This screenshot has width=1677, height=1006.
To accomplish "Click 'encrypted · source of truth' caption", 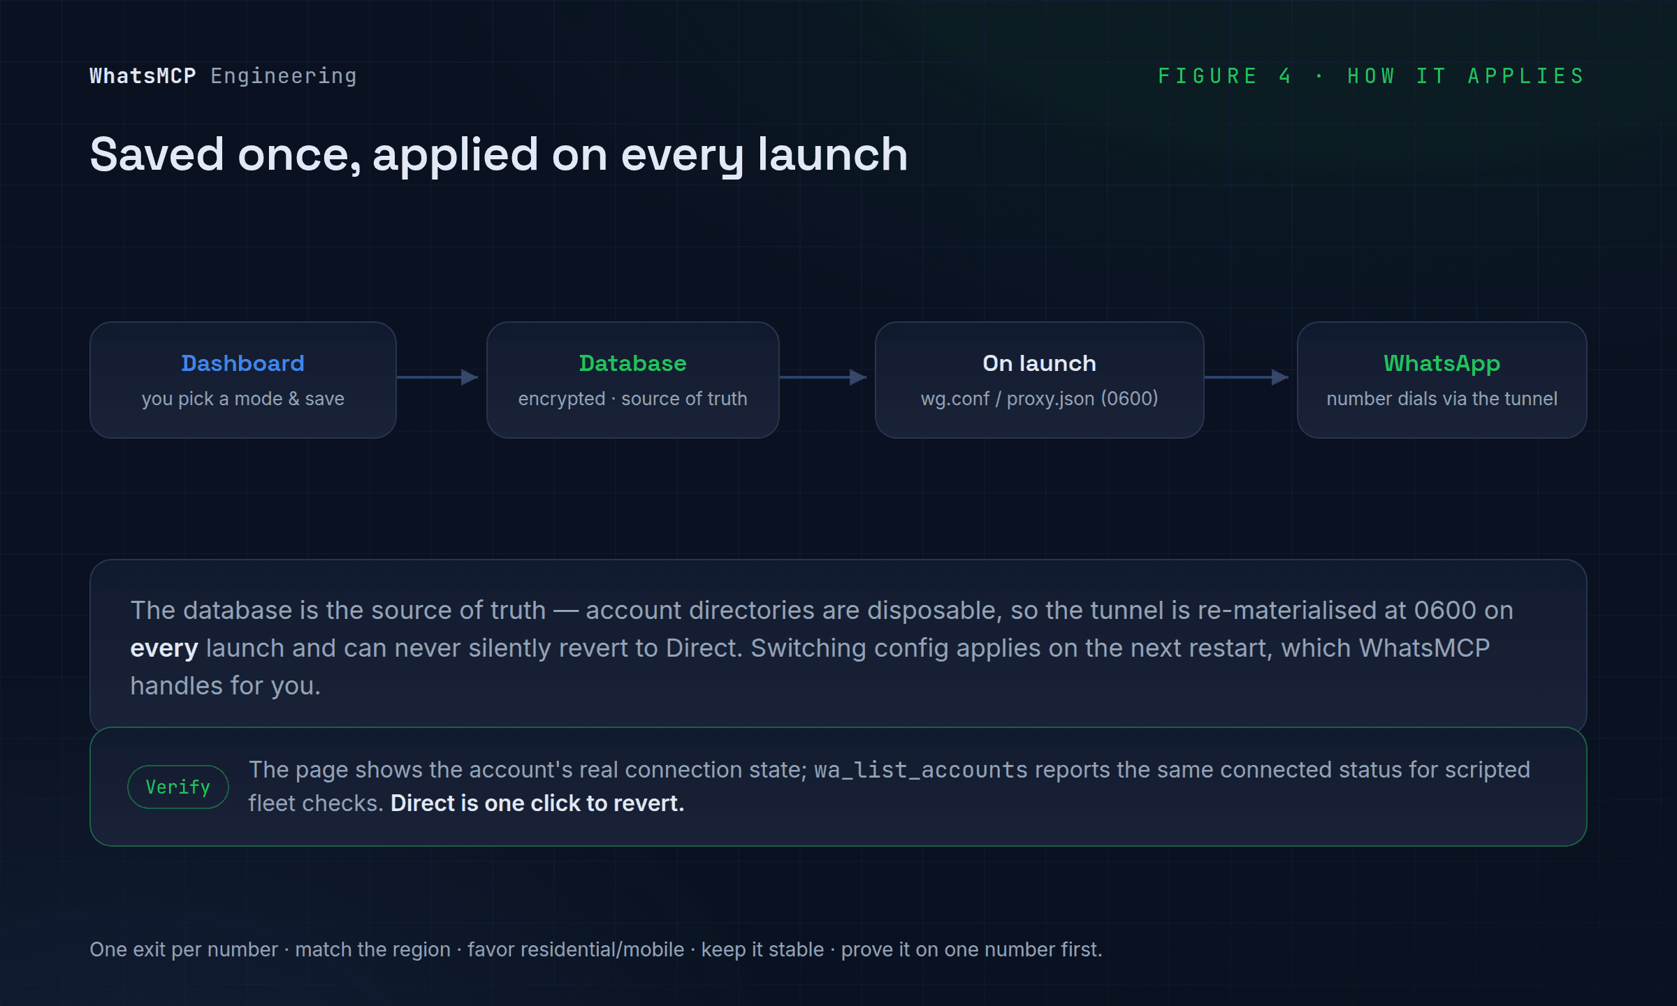I will pyautogui.click(x=633, y=398).
